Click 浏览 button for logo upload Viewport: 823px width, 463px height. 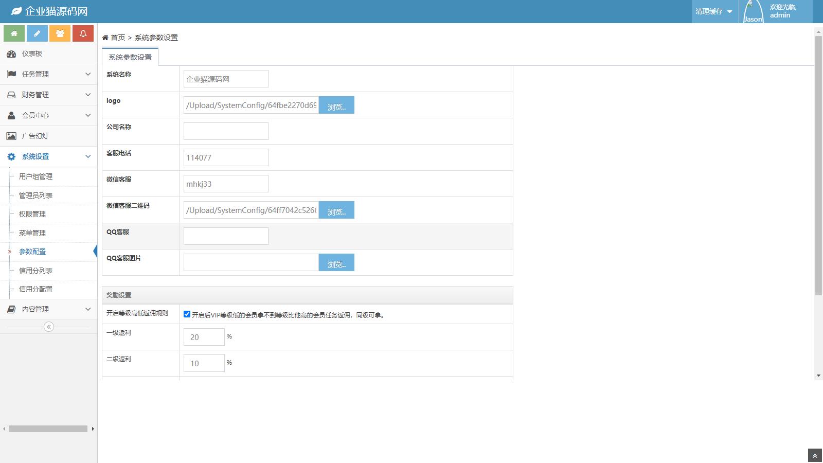(x=336, y=105)
